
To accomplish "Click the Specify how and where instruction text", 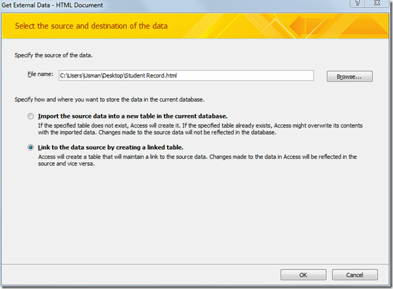I will point(109,100).
